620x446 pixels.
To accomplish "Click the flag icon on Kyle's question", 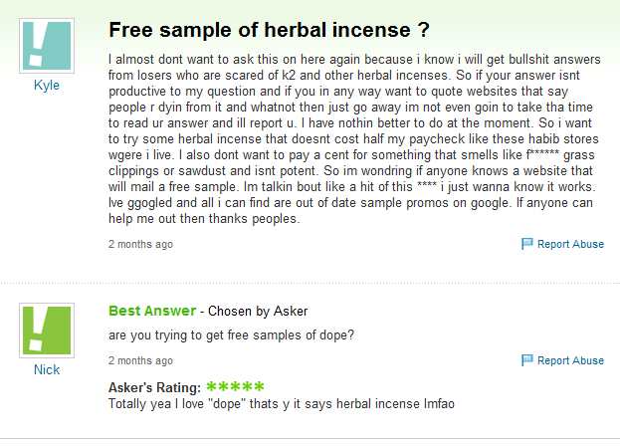I will pos(527,244).
